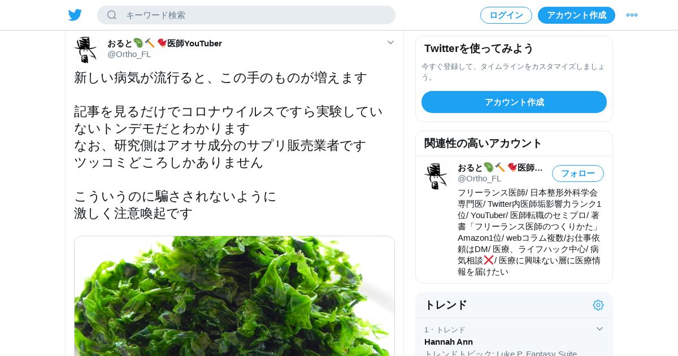678x356 pixels.
Task: Expand the tweet options chevron
Action: [x=390, y=42]
